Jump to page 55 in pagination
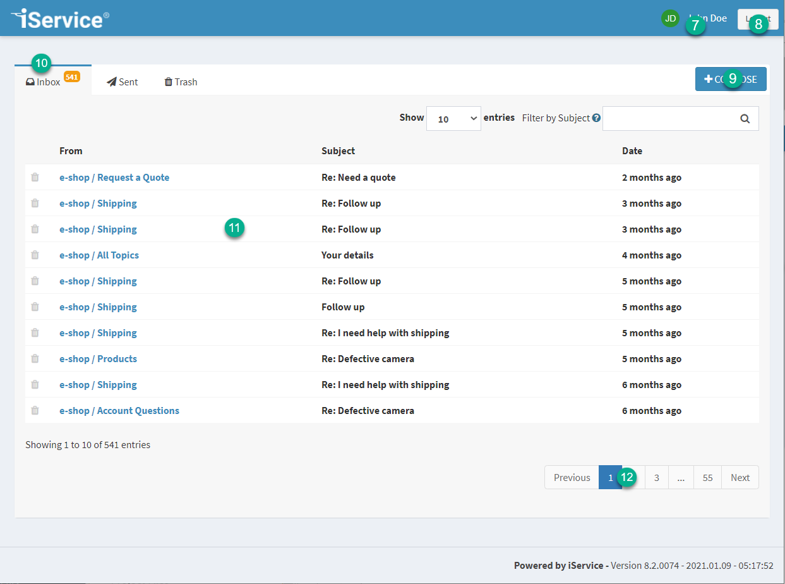This screenshot has width=785, height=584. coord(707,478)
